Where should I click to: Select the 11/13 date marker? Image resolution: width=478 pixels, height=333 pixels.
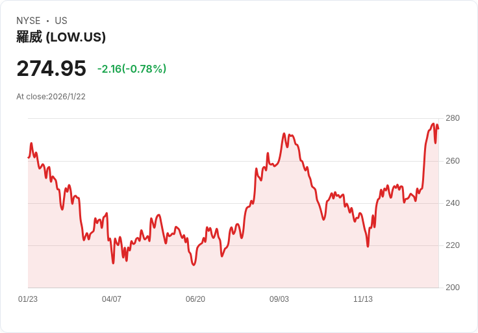point(363,299)
